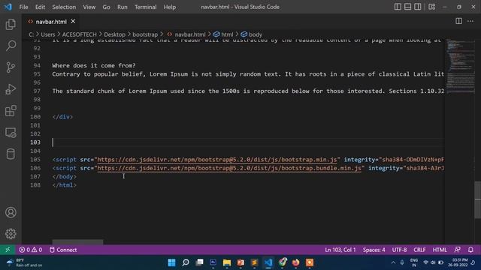
Task: Click the Connect status bar button
Action: pyautogui.click(x=63, y=250)
